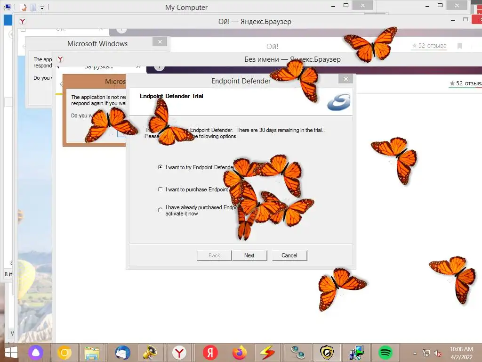Click the computer installer icon in taskbar

pyautogui.click(x=356, y=353)
